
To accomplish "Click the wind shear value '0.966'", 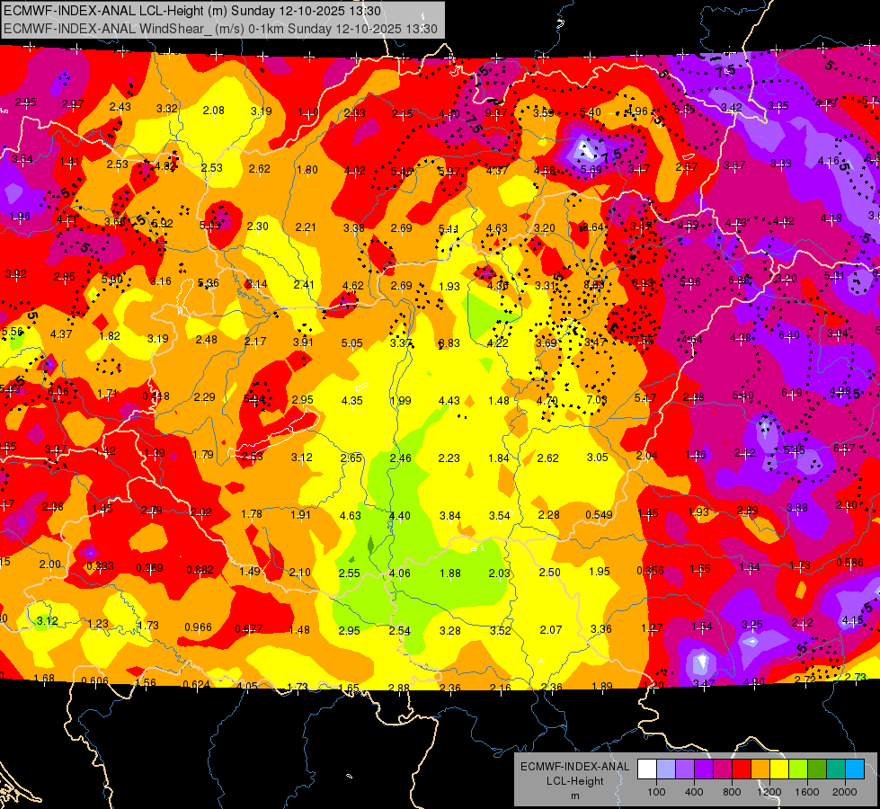I will click(x=198, y=627).
